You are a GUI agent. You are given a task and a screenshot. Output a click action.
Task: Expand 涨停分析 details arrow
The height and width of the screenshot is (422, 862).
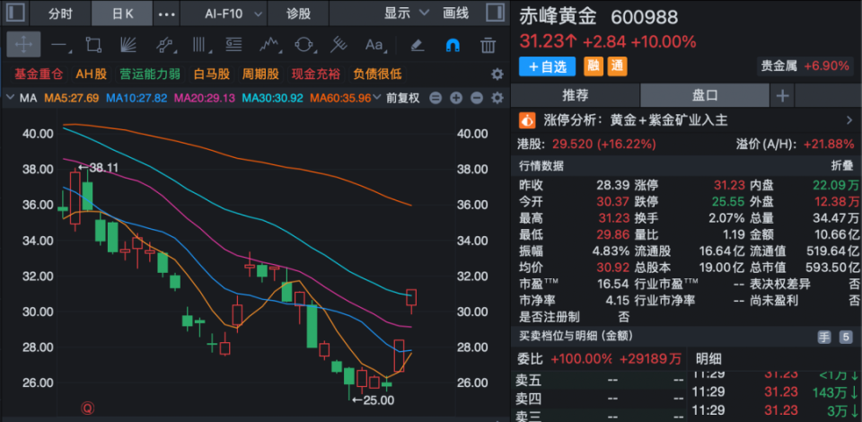tap(849, 119)
